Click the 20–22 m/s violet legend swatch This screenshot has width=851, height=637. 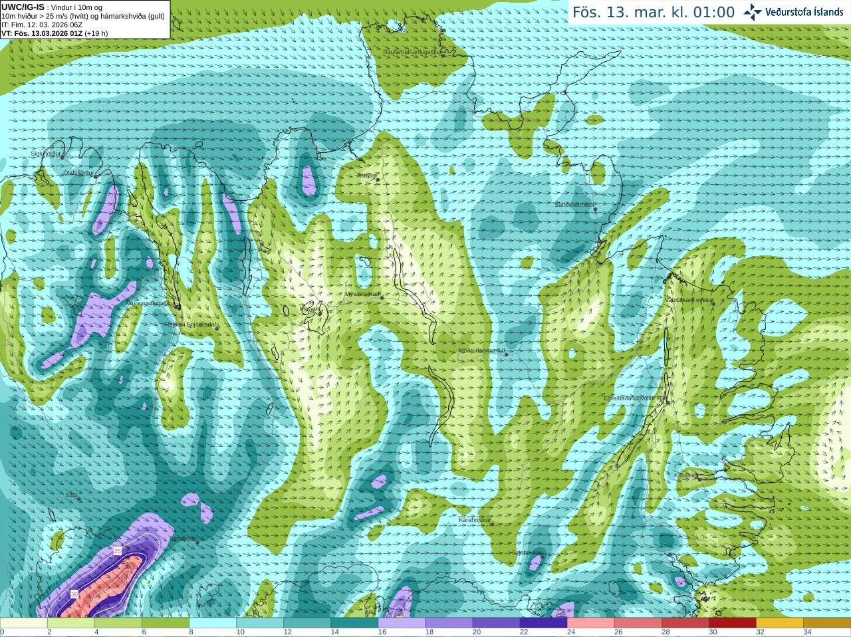pyautogui.click(x=496, y=623)
